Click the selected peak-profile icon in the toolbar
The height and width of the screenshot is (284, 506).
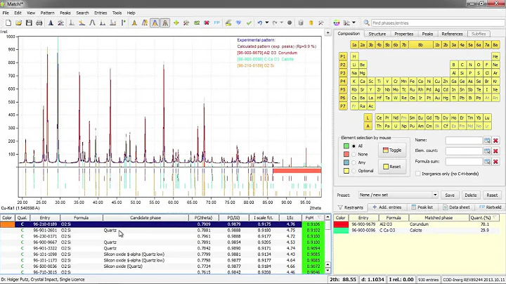[x=155, y=23]
